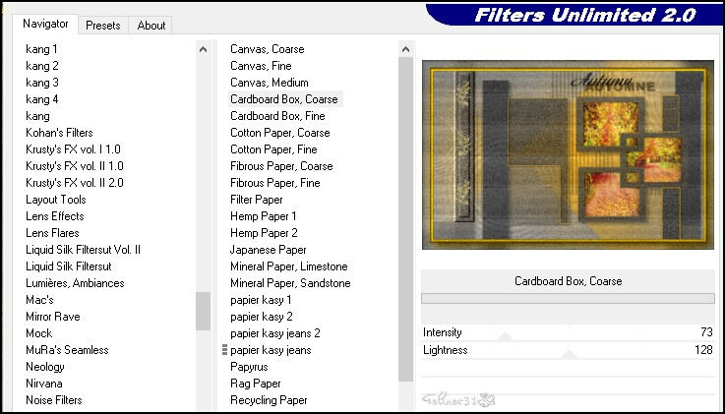Select the 'Nirvana' category
This screenshot has height=414, width=725.
(44, 384)
